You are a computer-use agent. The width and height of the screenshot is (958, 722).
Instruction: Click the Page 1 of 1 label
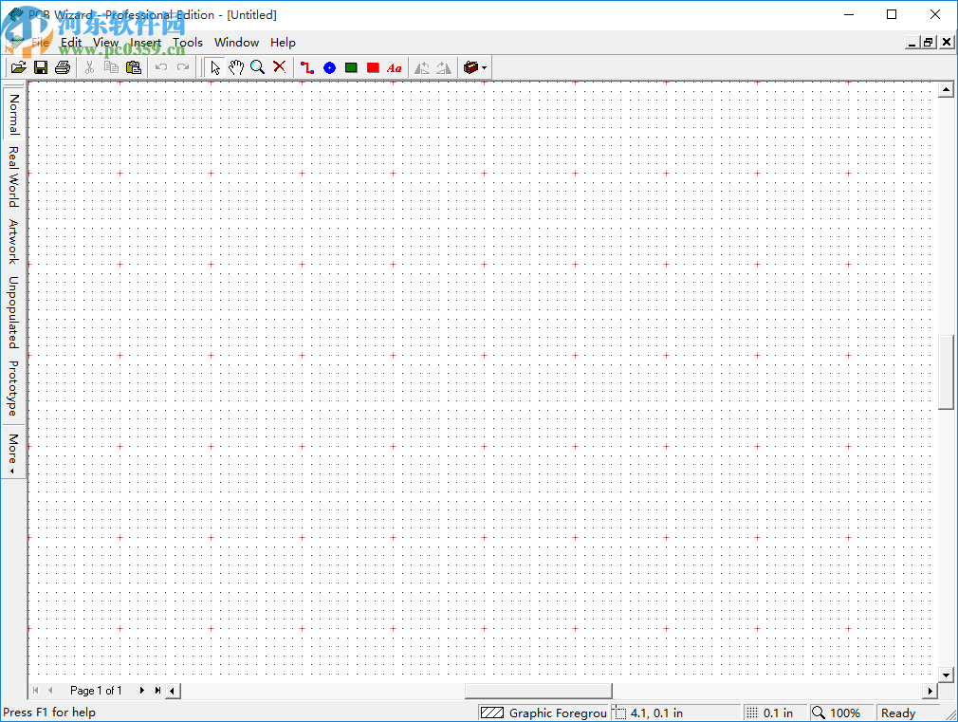[96, 690]
